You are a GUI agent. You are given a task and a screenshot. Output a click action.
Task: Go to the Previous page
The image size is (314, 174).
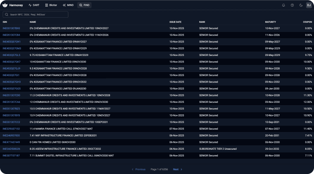[x=138, y=169]
